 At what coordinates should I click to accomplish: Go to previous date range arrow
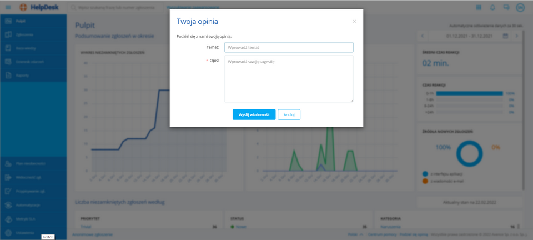click(x=423, y=36)
